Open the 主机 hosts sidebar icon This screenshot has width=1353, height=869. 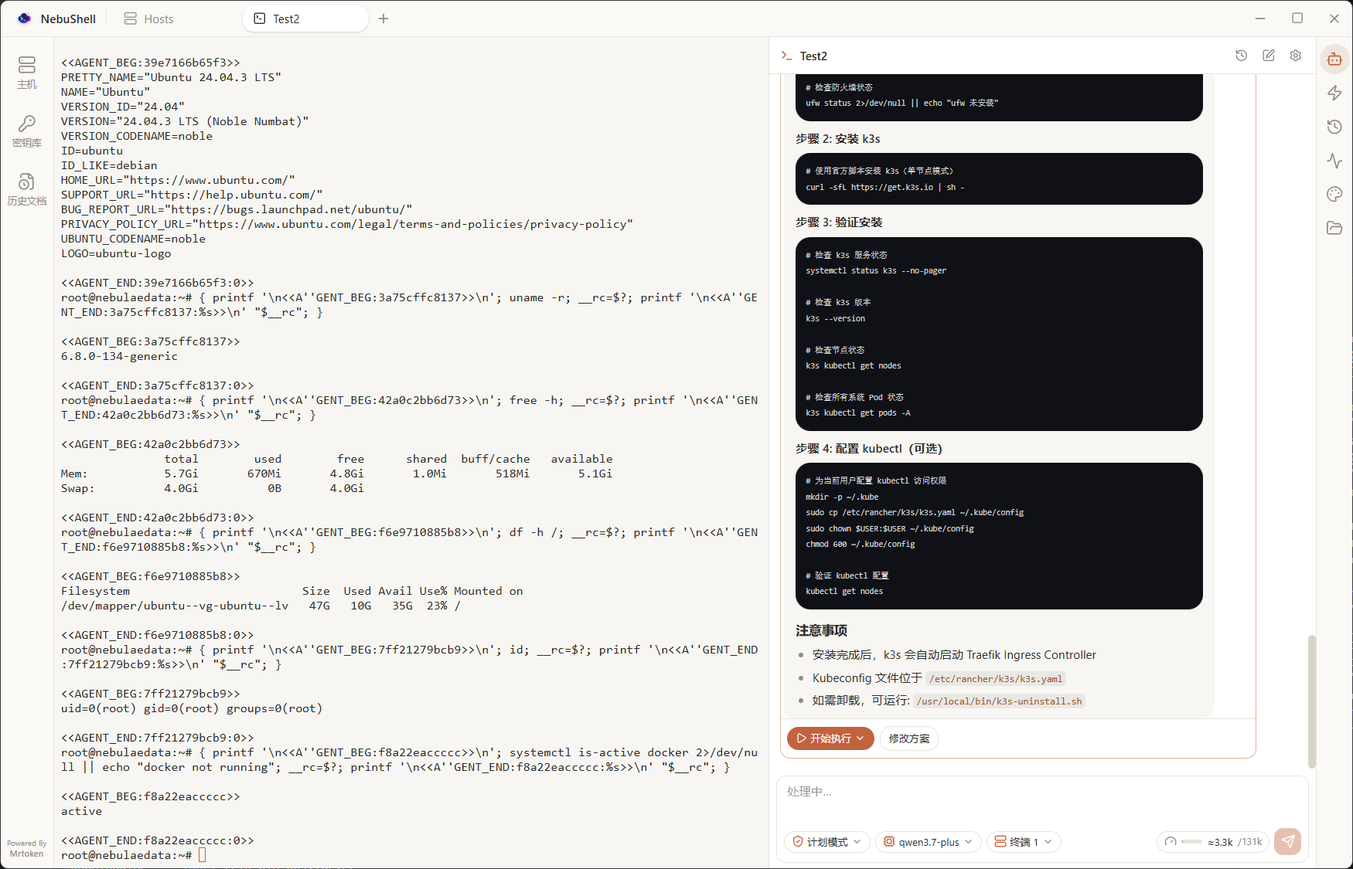coord(27,73)
